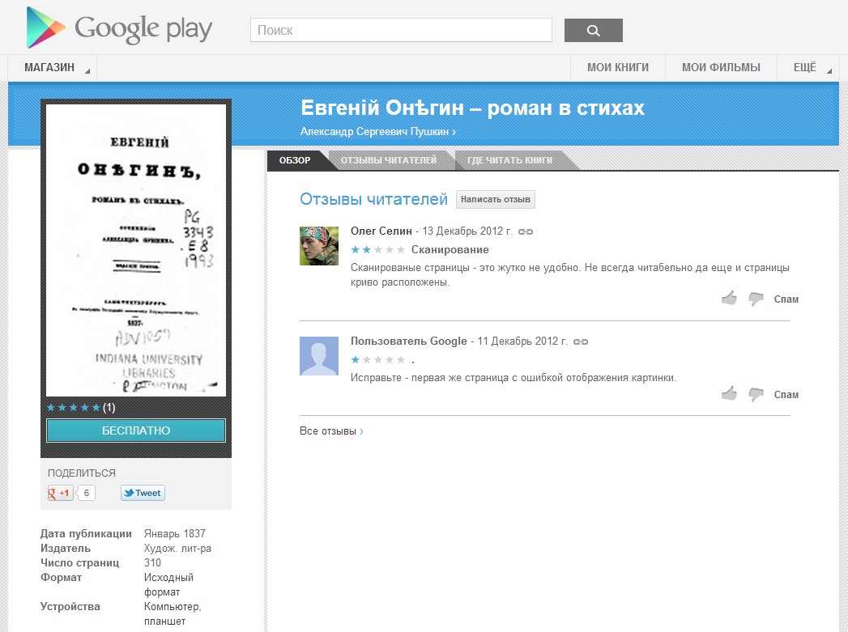Screen dimensions: 848x632
Task: Click the review title Сканирование
Action: (450, 249)
